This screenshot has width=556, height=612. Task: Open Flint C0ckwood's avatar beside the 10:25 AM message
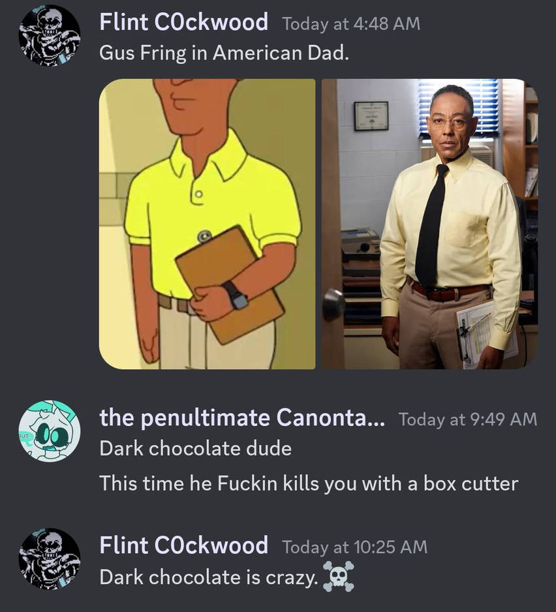pyautogui.click(x=50, y=558)
